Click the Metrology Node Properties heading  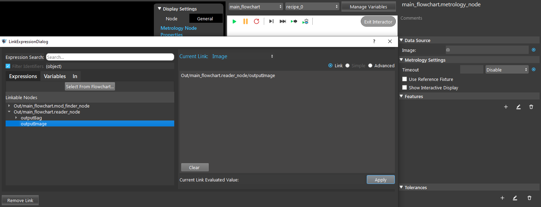[x=178, y=31]
